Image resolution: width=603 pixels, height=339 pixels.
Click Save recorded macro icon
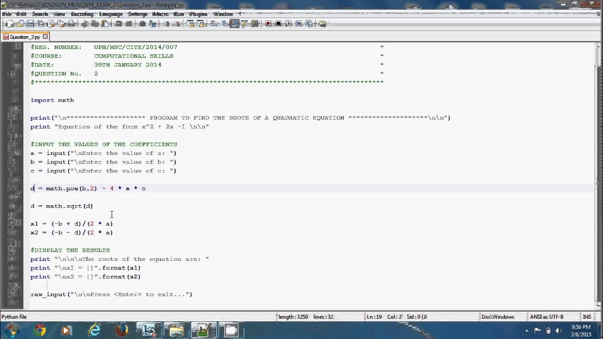pyautogui.click(x=309, y=24)
